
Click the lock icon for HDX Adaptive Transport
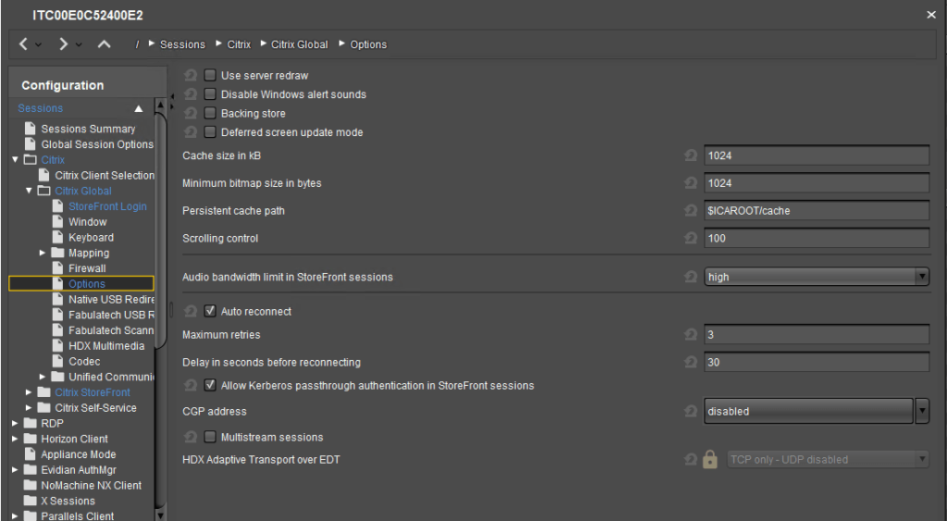(x=709, y=459)
